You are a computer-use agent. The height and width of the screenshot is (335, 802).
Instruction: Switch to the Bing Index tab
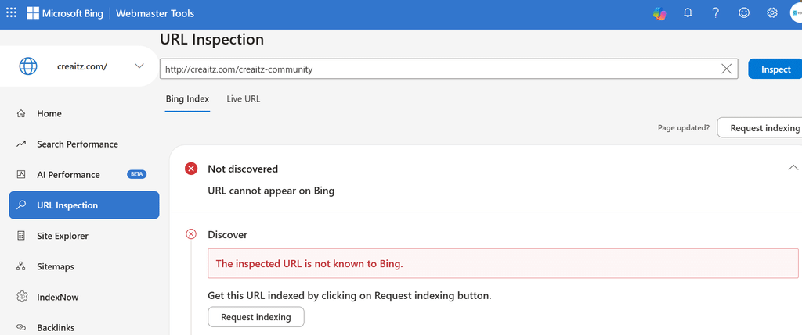coord(187,99)
